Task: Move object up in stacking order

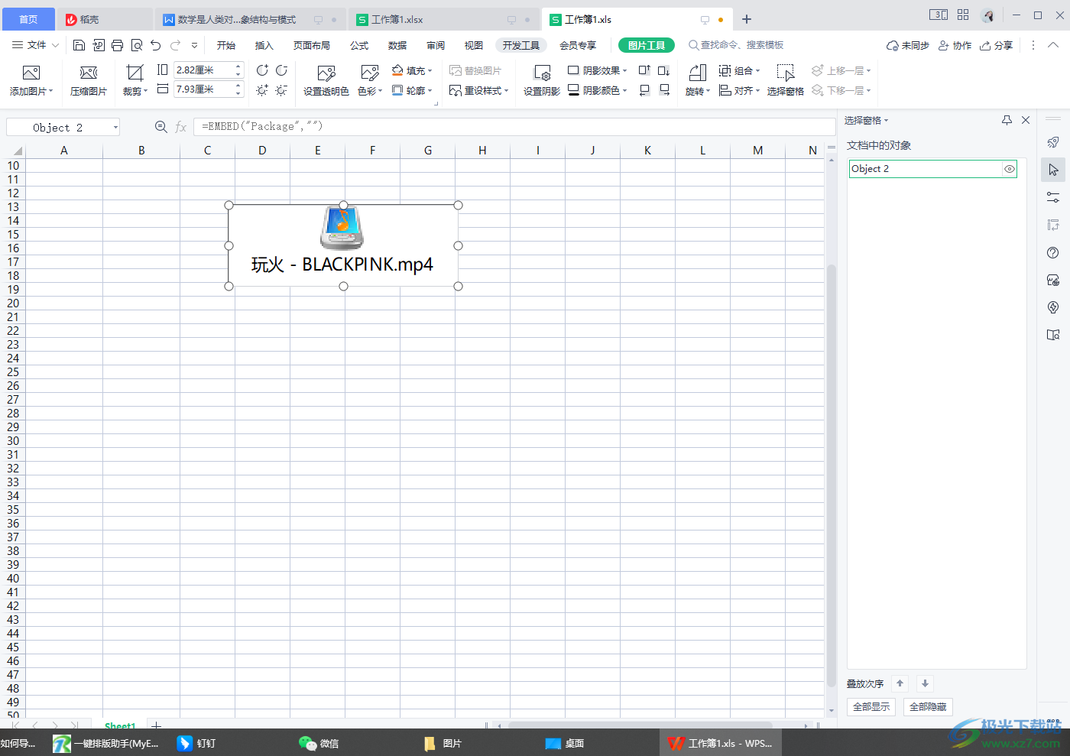Action: click(x=900, y=684)
